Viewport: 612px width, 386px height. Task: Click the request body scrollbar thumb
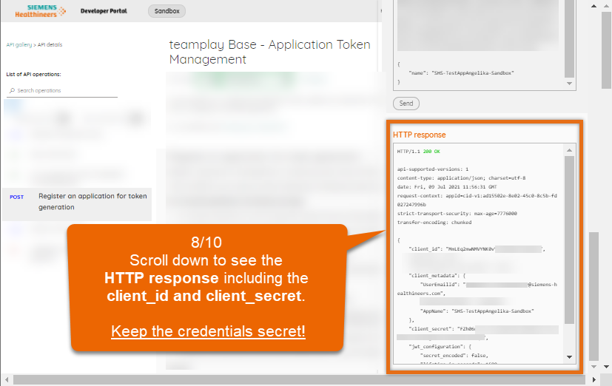(x=569, y=37)
